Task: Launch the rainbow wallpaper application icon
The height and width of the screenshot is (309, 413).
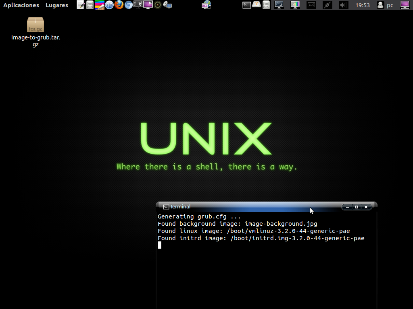Action: pos(100,5)
